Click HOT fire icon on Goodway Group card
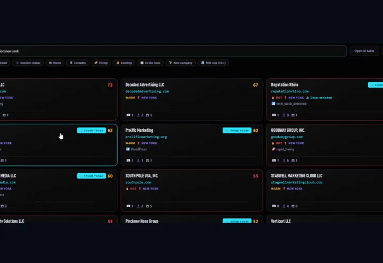 pyautogui.click(x=273, y=143)
